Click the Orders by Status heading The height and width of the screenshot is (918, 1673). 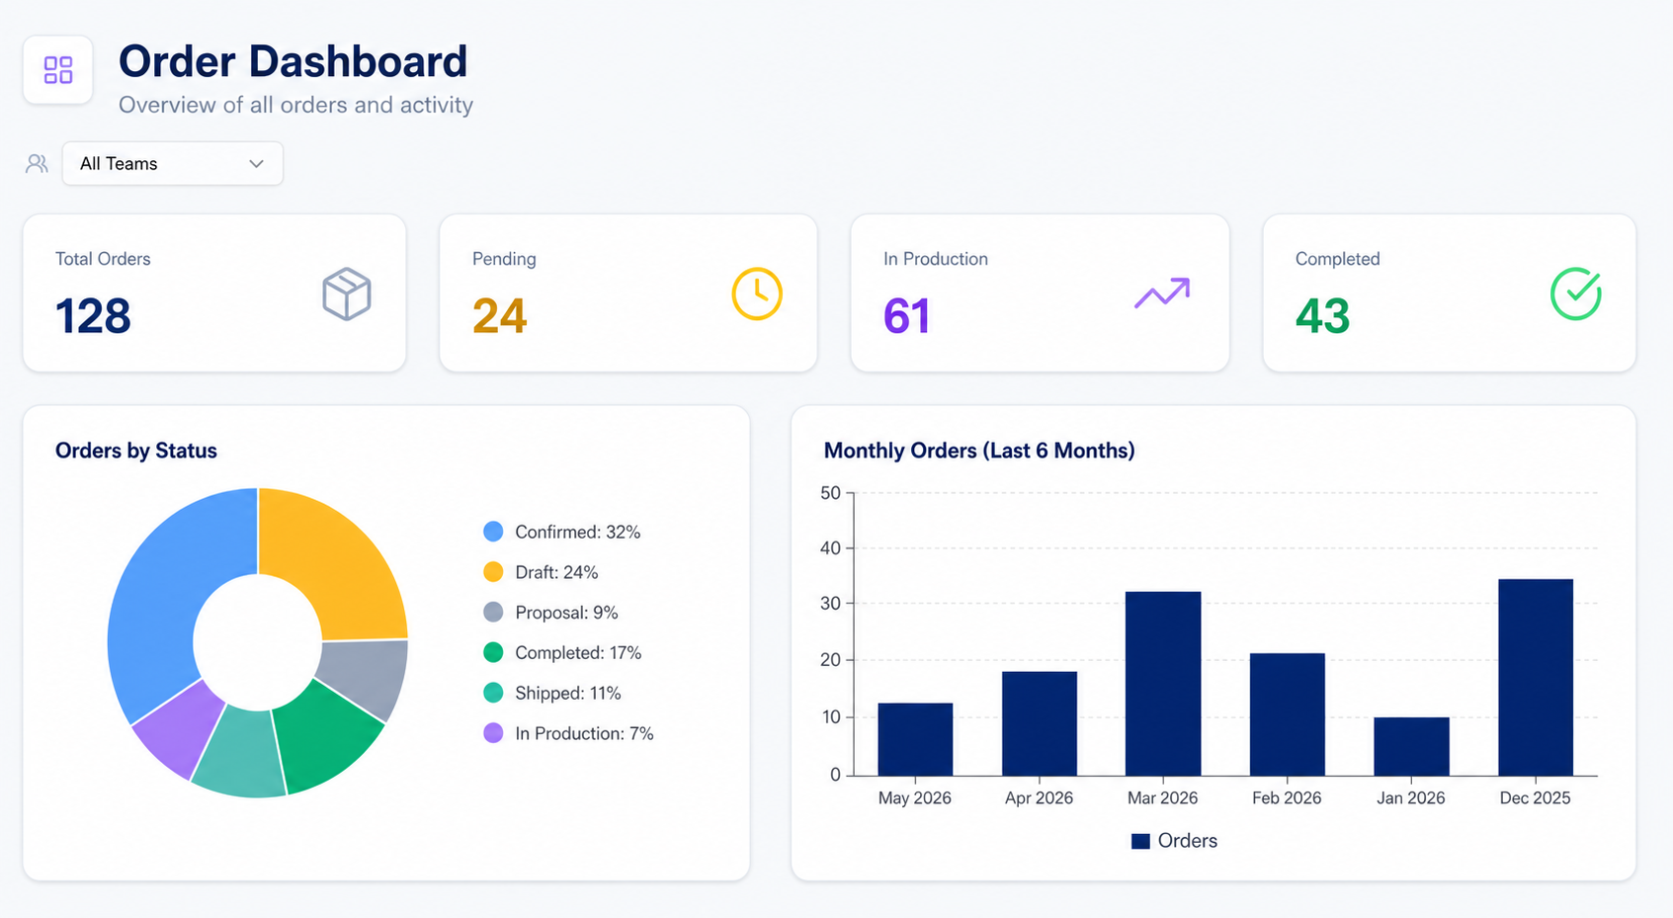point(136,451)
